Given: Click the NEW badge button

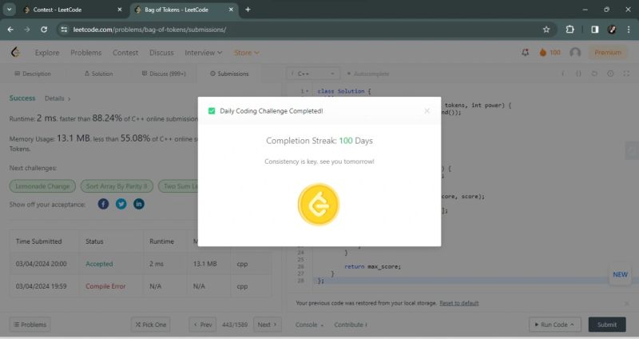Looking at the screenshot, I should (621, 274).
